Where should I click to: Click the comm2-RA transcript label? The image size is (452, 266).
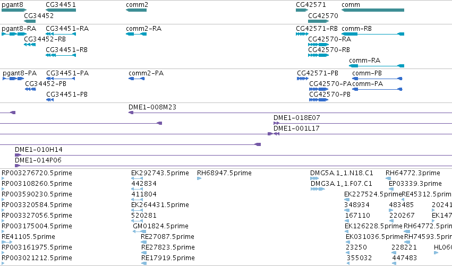tap(143, 28)
